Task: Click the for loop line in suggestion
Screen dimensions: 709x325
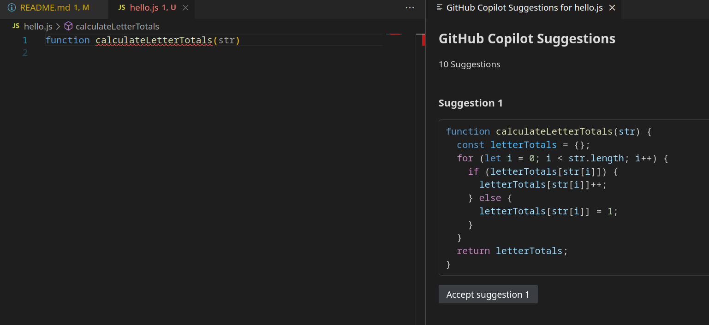Action: [x=562, y=158]
